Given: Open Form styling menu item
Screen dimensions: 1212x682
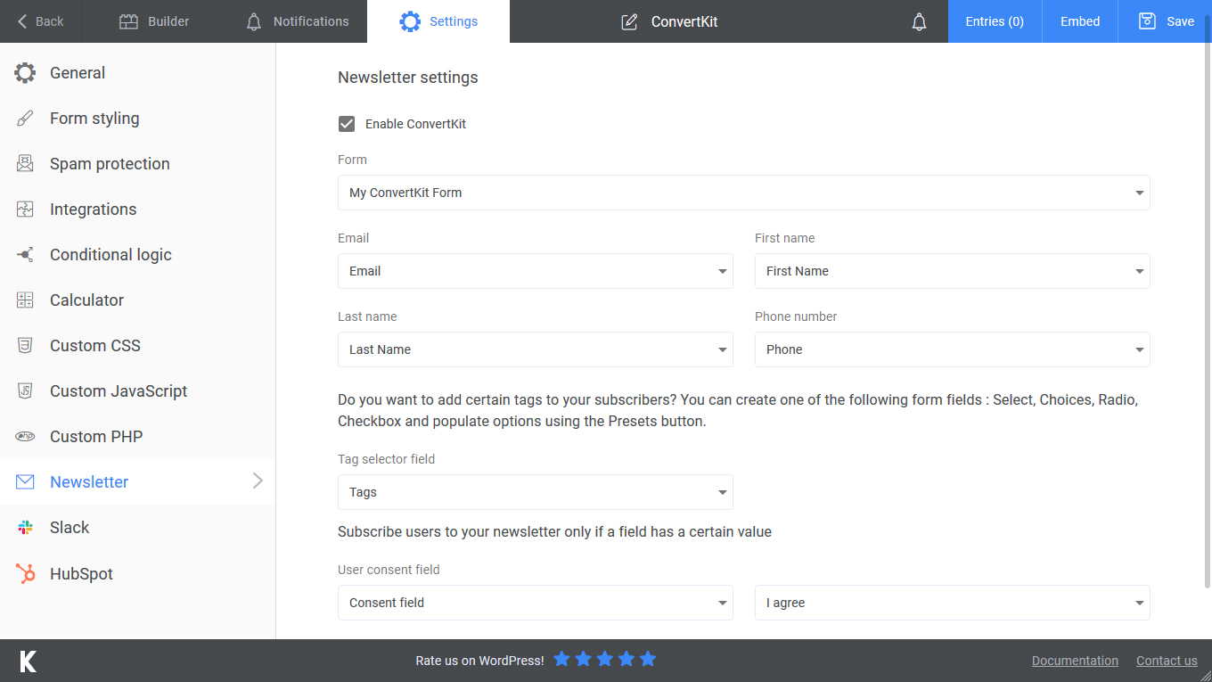Looking at the screenshot, I should coord(138,119).
